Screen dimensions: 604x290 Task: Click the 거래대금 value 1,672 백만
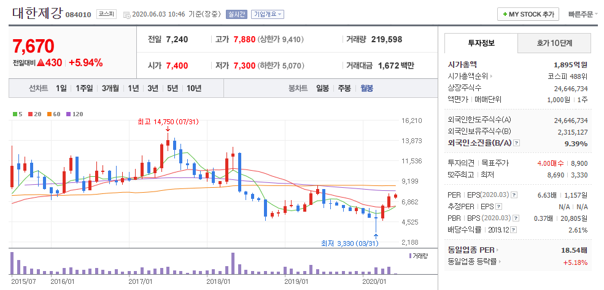[396, 65]
